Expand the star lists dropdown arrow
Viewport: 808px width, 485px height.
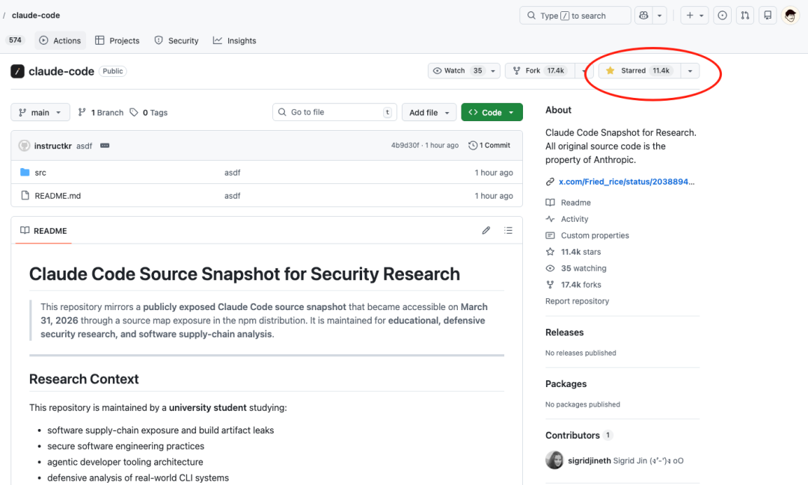click(x=690, y=71)
